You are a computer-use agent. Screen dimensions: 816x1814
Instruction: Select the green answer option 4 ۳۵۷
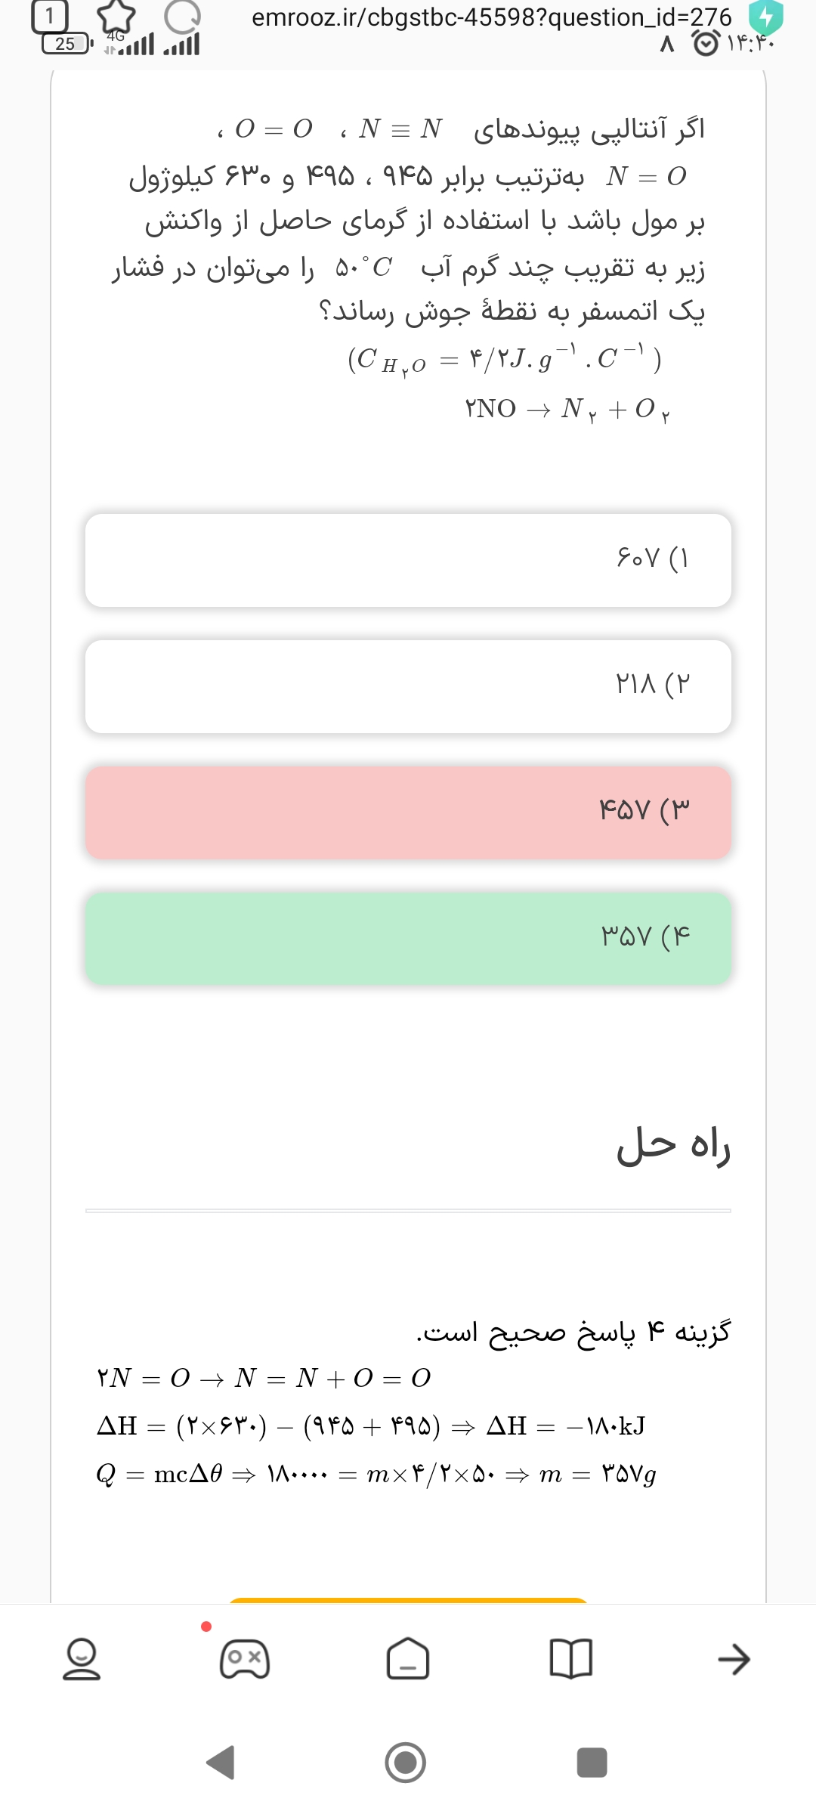pyautogui.click(x=408, y=938)
